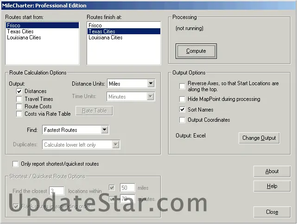Click the Miles combo box field
The width and height of the screenshot is (297, 224).
coord(131,84)
